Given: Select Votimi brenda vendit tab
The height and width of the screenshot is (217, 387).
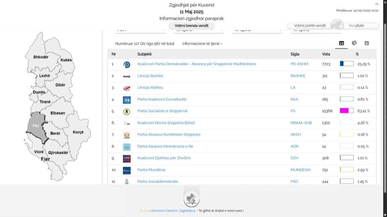Looking at the screenshot, I should click(191, 26).
